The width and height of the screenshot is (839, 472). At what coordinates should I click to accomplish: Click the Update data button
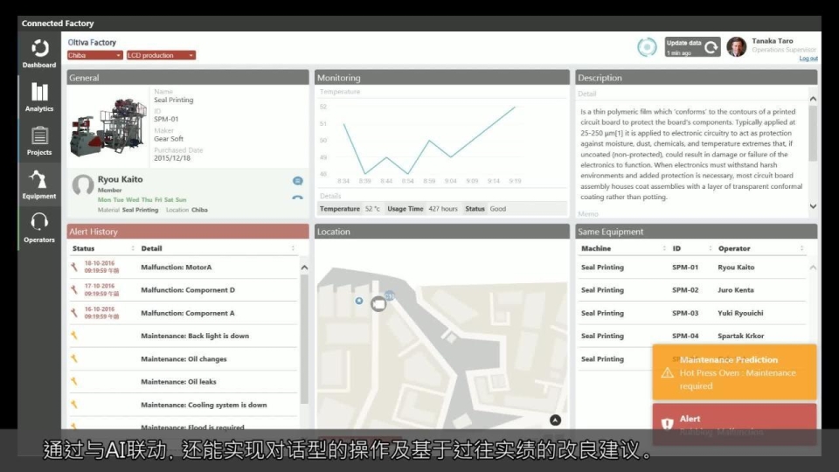click(692, 47)
